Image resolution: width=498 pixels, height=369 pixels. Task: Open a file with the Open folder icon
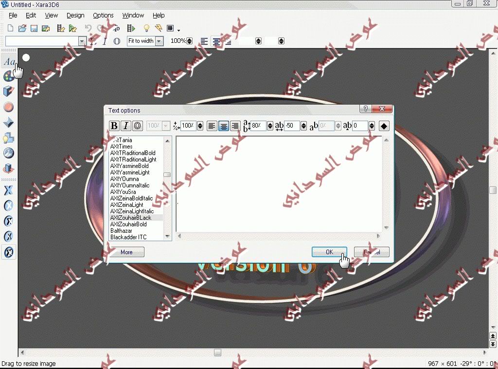22,28
